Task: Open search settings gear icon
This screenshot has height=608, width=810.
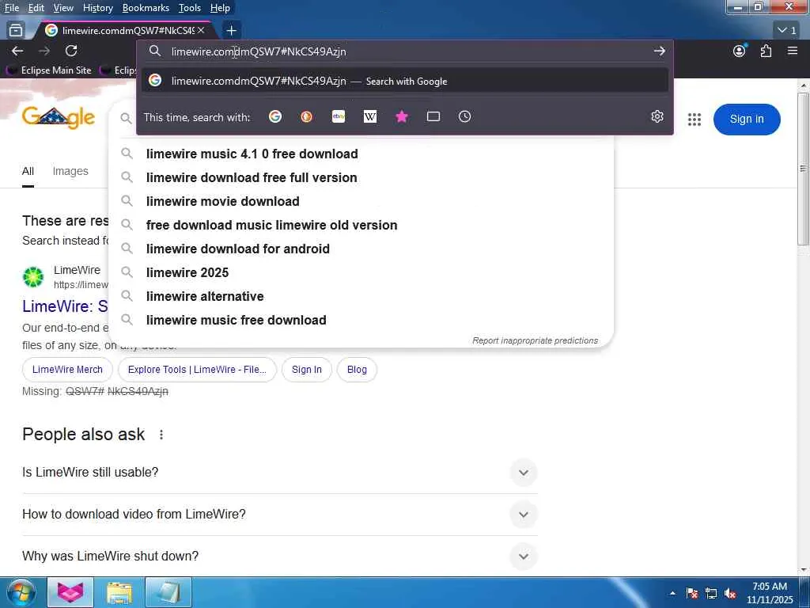Action: coord(657,117)
